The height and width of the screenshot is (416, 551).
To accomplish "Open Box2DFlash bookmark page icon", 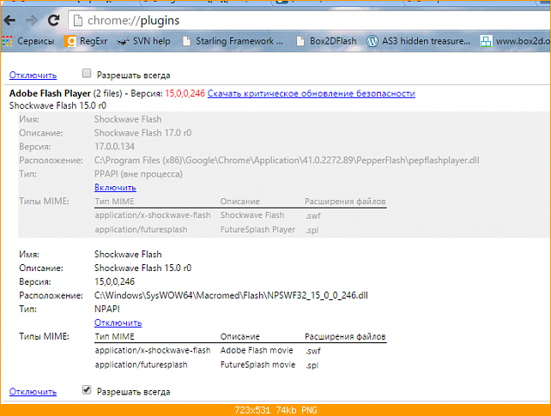I will (x=300, y=41).
